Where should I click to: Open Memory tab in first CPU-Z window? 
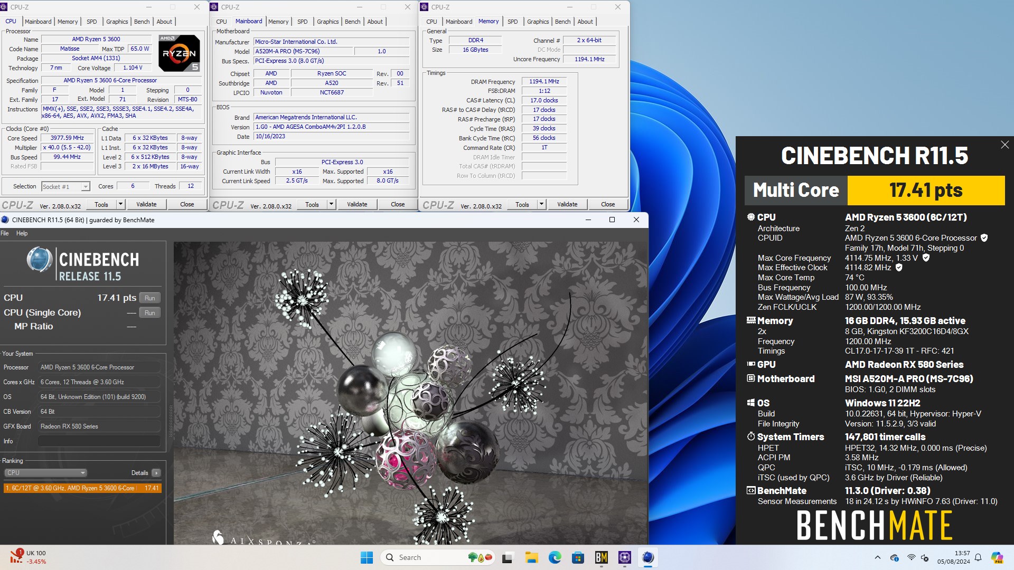pyautogui.click(x=68, y=22)
